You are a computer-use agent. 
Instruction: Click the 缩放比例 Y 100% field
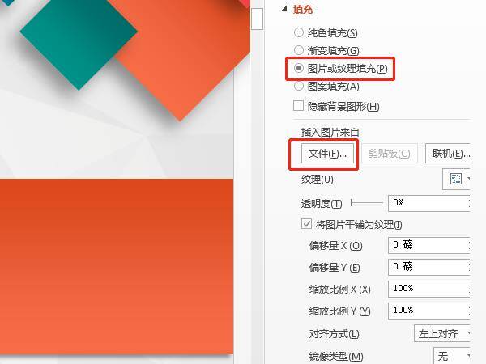(429, 311)
